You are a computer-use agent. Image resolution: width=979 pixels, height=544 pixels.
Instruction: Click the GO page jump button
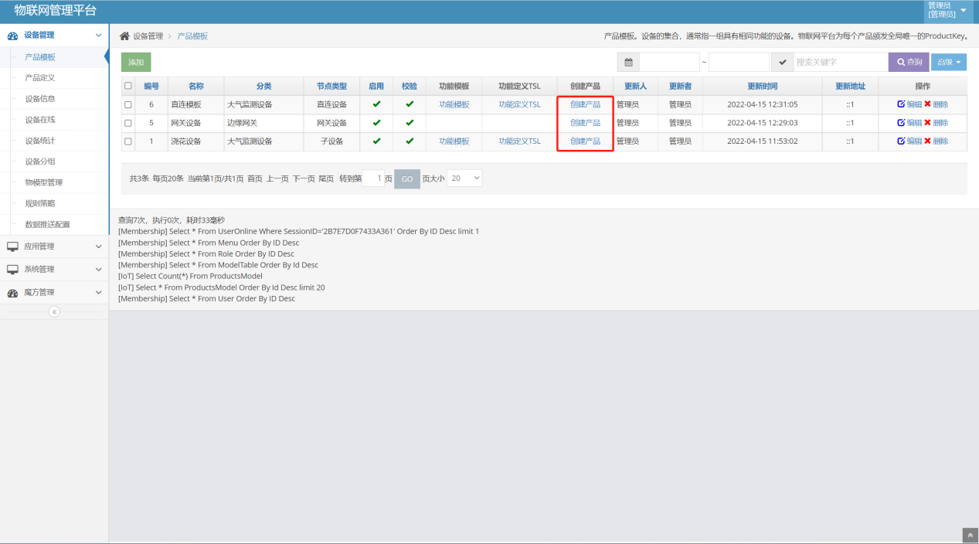pyautogui.click(x=407, y=178)
